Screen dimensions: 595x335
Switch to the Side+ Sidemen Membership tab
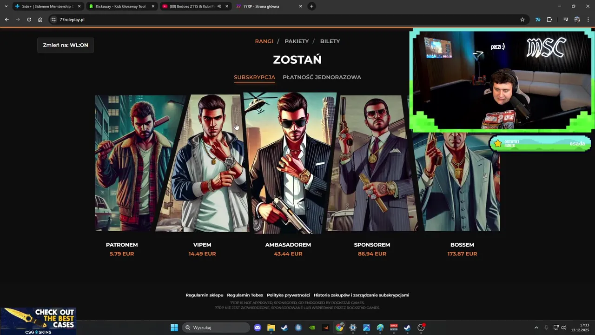tap(48, 7)
